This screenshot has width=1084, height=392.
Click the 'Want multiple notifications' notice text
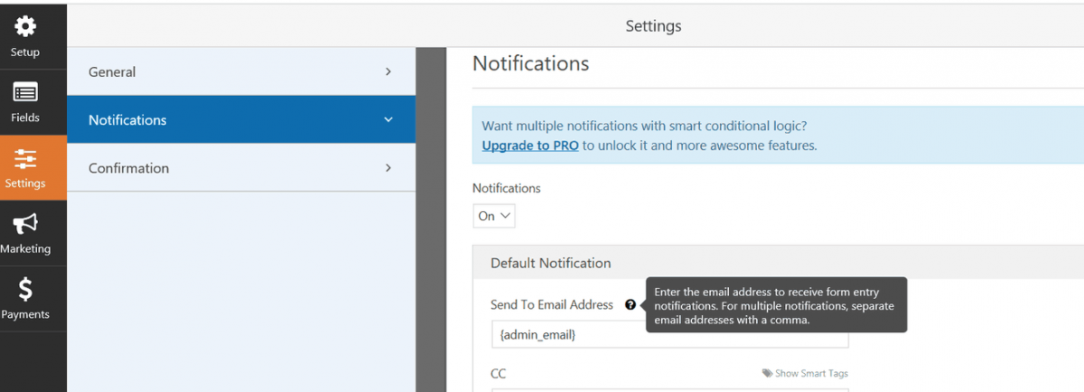644,126
